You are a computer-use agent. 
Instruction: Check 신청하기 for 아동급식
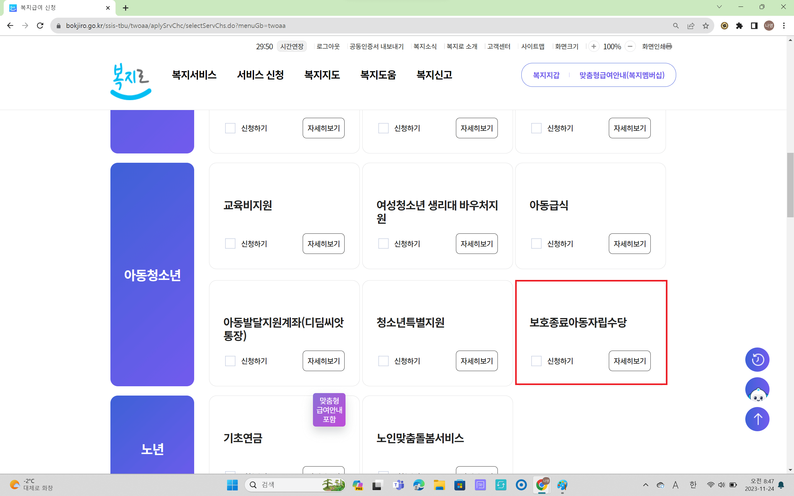(x=536, y=243)
